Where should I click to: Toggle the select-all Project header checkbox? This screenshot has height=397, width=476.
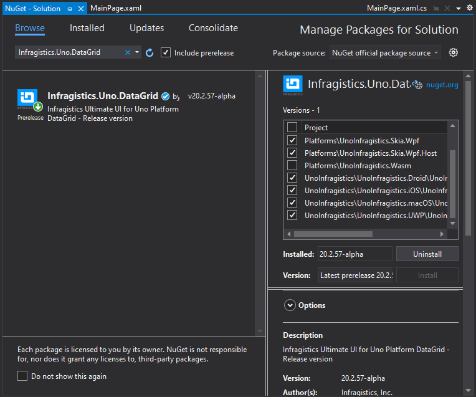292,127
